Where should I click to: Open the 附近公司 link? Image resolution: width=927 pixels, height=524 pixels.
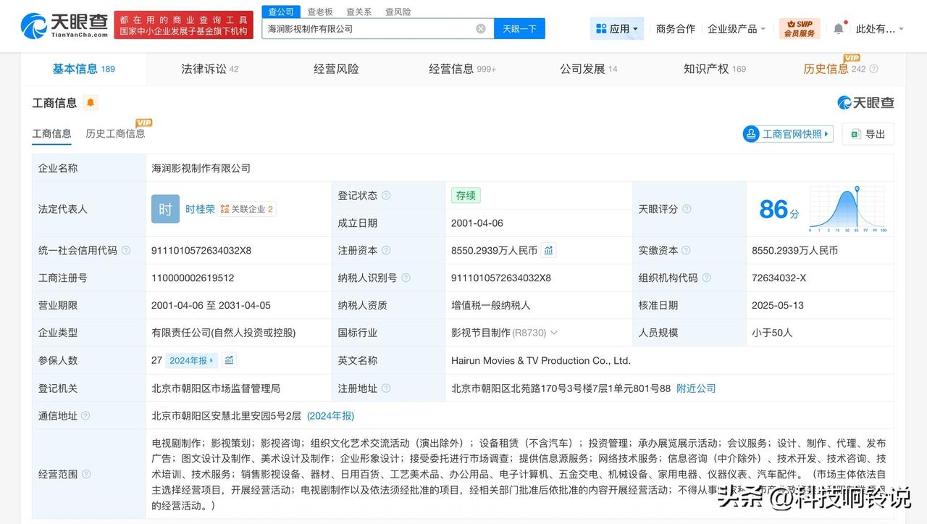pyautogui.click(x=696, y=388)
